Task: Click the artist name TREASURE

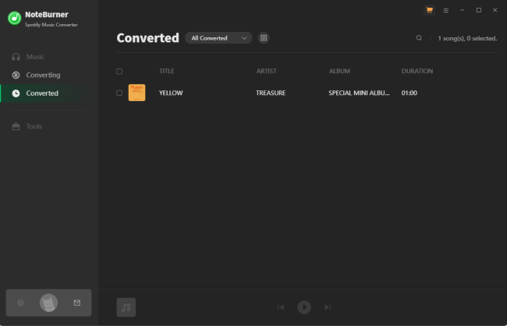Action: click(x=271, y=93)
